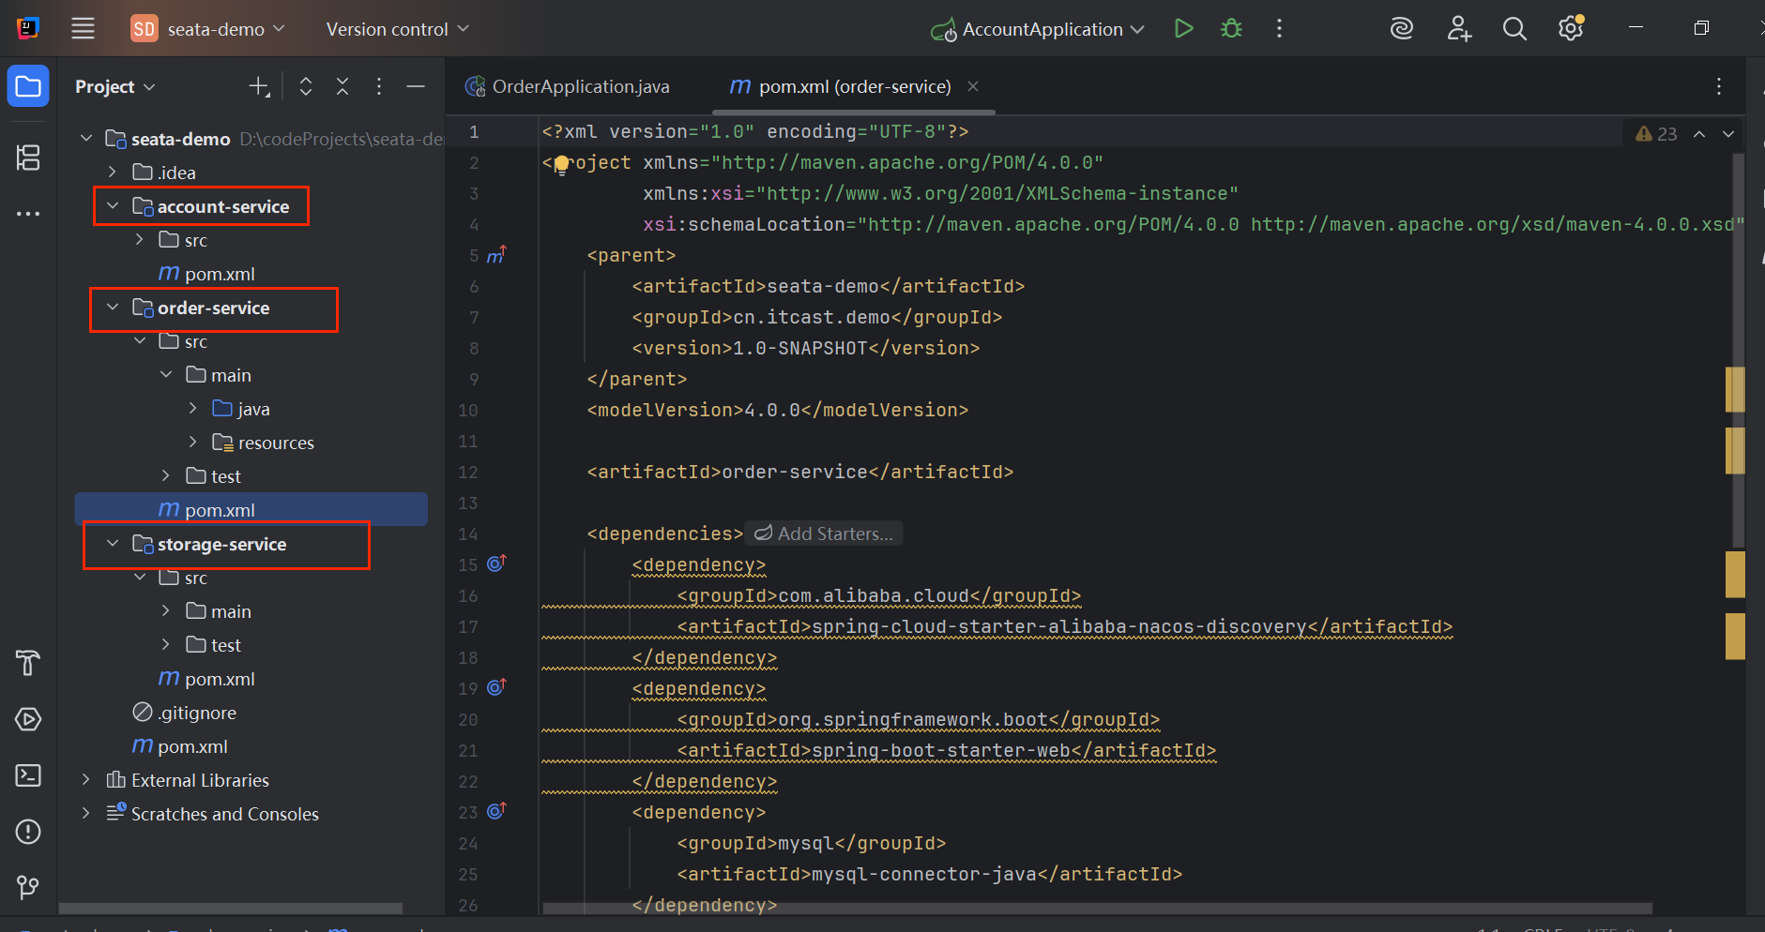The height and width of the screenshot is (932, 1765).
Task: Collapse the order-service module
Action: tap(113, 308)
